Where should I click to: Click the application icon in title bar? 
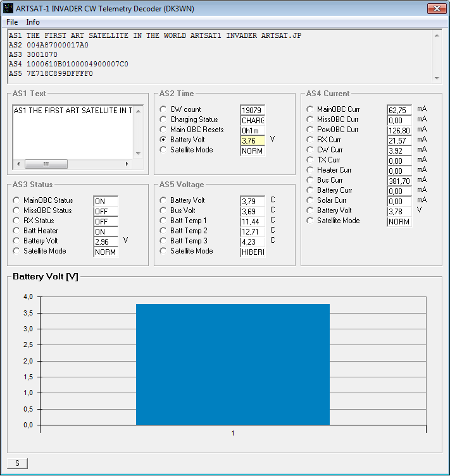tap(8, 8)
